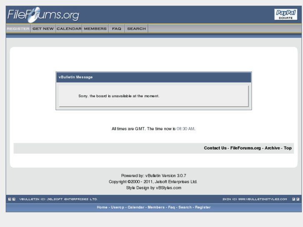
Task: Click arrow icon just right of 'VBULLETINSTYLES.COM' text
Action: [x=293, y=199]
